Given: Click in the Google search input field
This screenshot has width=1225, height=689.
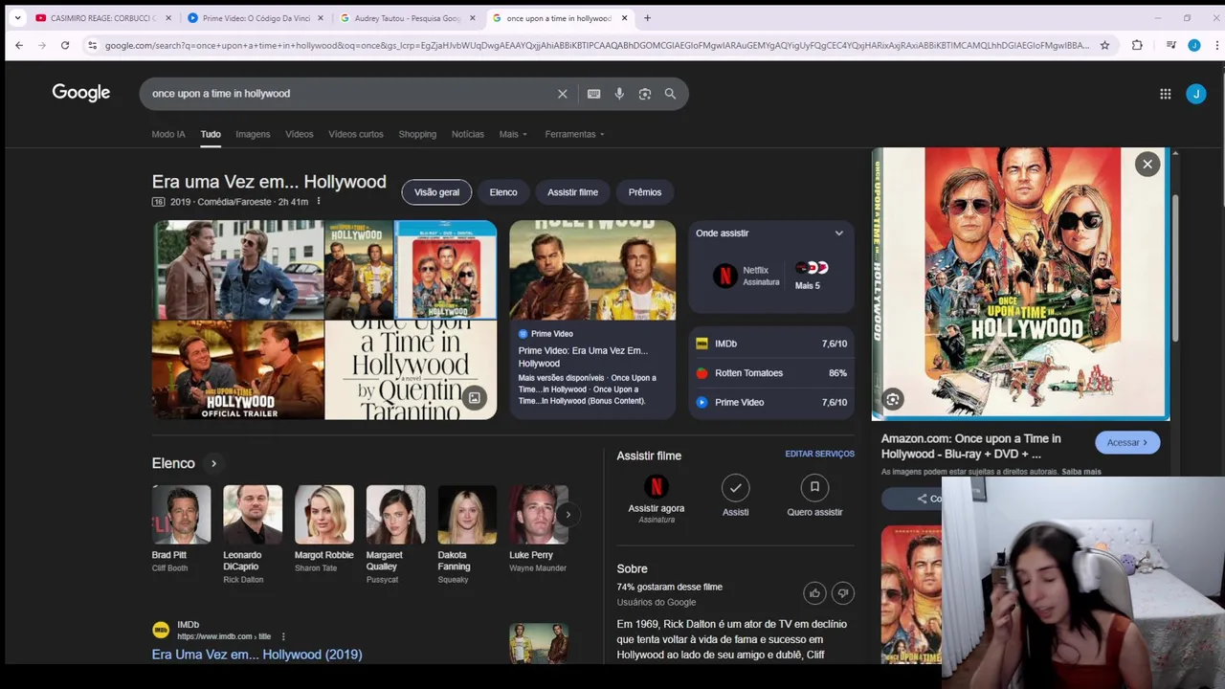Looking at the screenshot, I should click(x=350, y=94).
